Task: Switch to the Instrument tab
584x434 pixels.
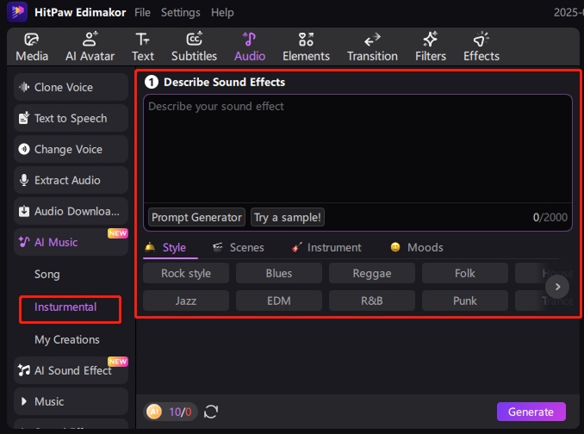Action: (326, 247)
